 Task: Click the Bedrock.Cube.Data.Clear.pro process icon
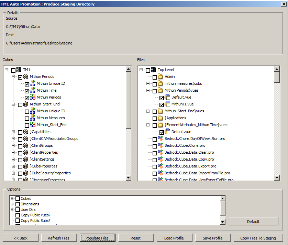pyautogui.click(x=160, y=152)
